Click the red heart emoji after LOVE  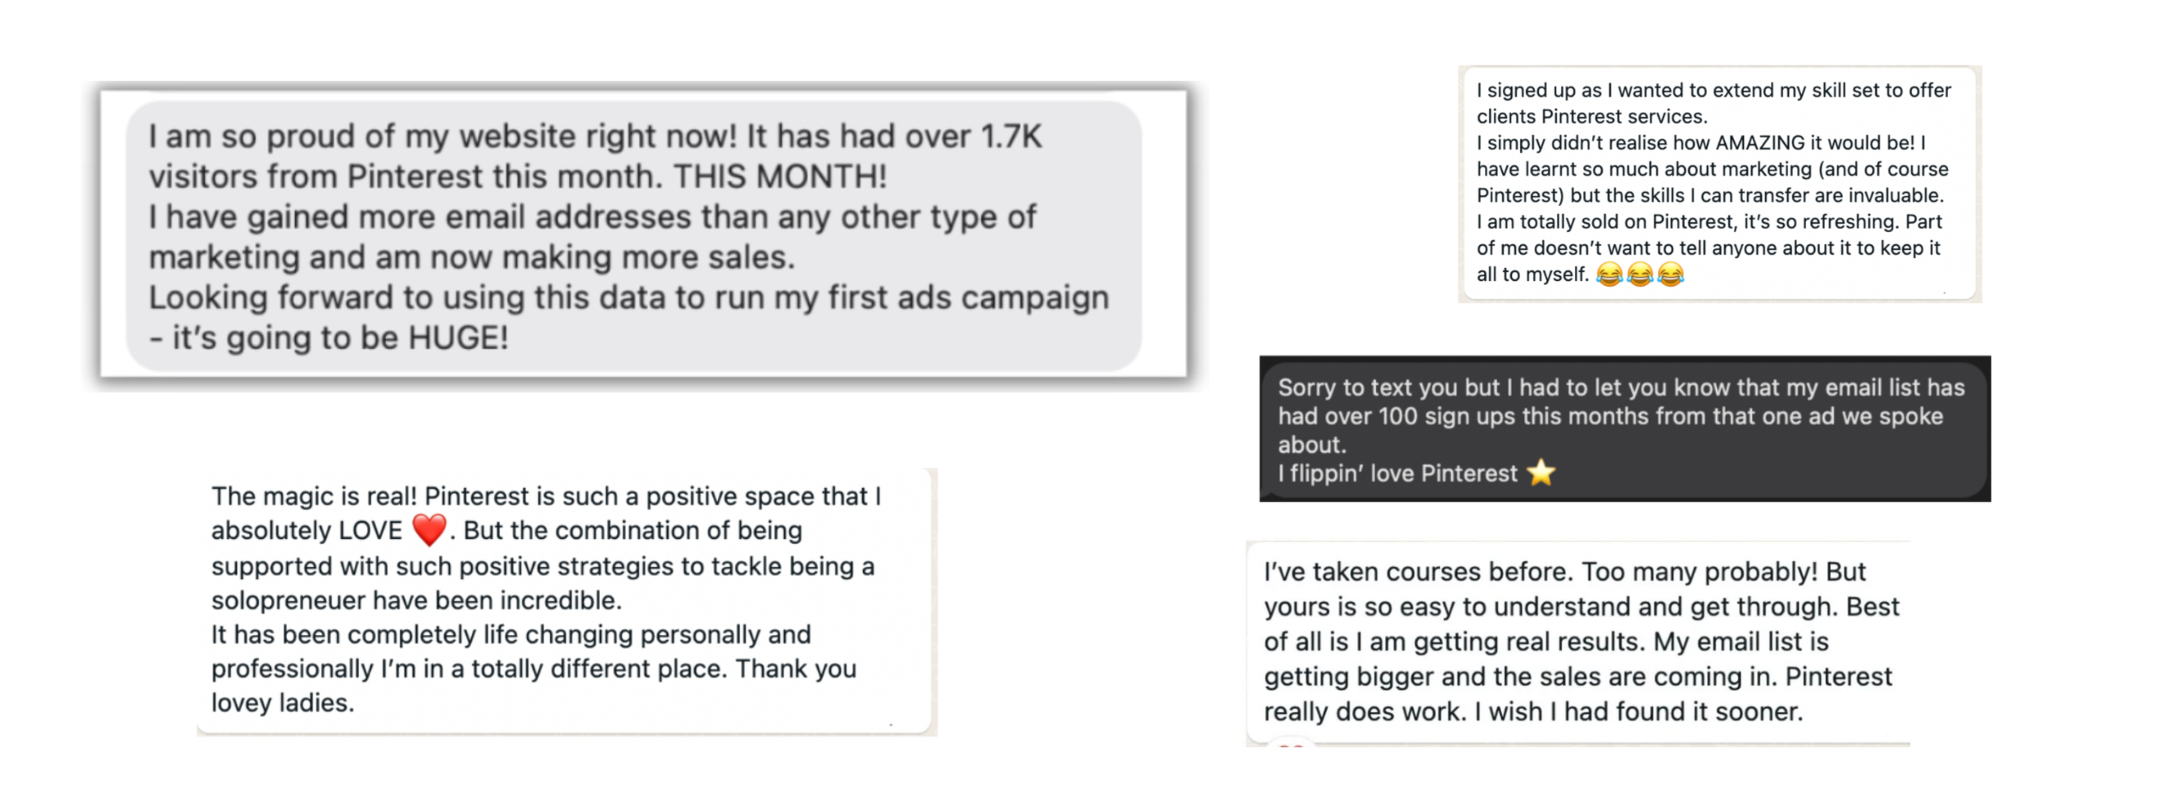[429, 530]
